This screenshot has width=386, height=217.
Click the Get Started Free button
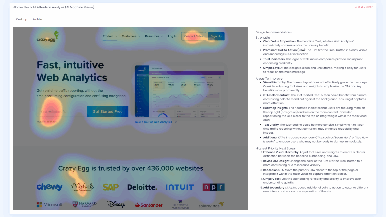point(108,111)
